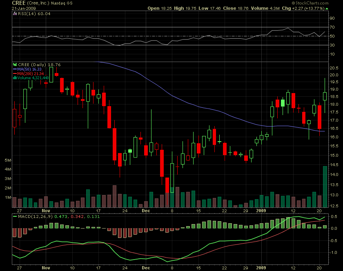Screen dimensions: 343x271
Task: Click the -0.5 MACD axis label
Action: pos(333,241)
